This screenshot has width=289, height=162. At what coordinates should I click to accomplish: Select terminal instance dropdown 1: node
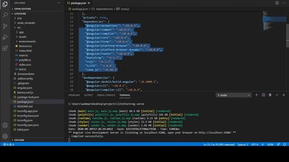233,95
